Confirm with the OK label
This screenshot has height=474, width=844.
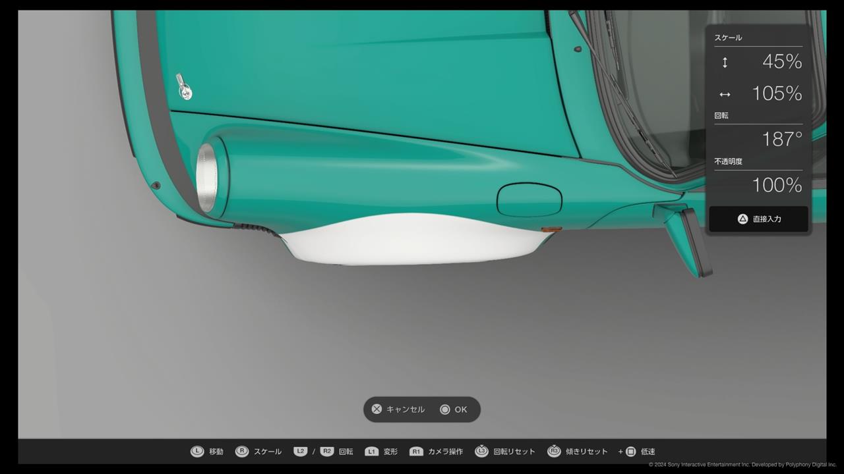point(461,409)
